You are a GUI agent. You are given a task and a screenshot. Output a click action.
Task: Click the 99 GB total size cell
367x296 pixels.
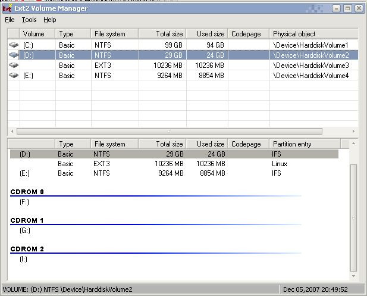(x=174, y=45)
